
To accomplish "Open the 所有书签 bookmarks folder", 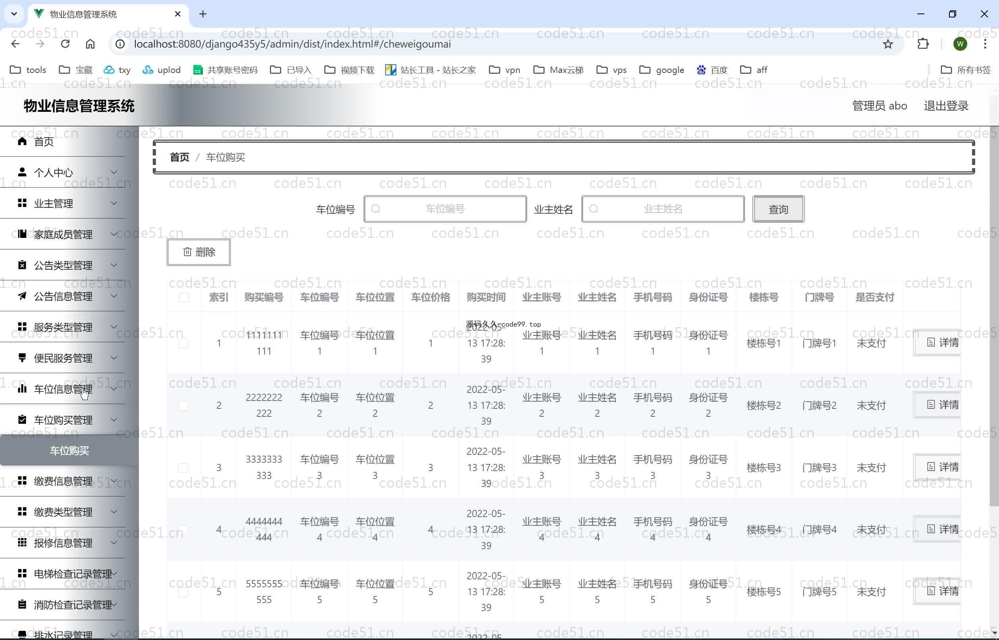I will tap(965, 70).
